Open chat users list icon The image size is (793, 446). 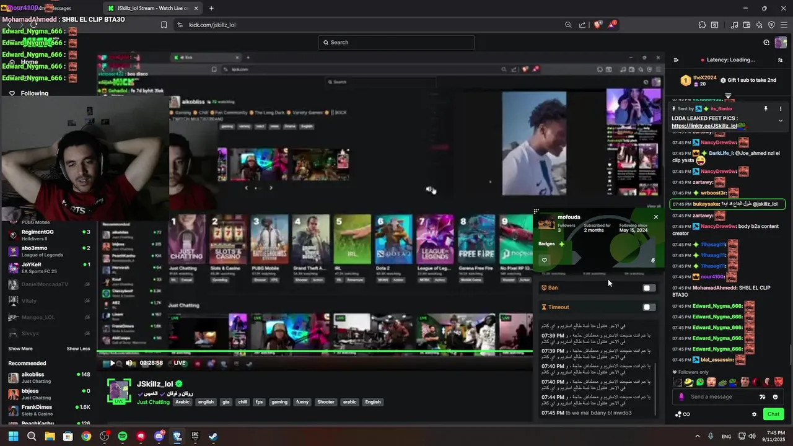click(x=780, y=60)
